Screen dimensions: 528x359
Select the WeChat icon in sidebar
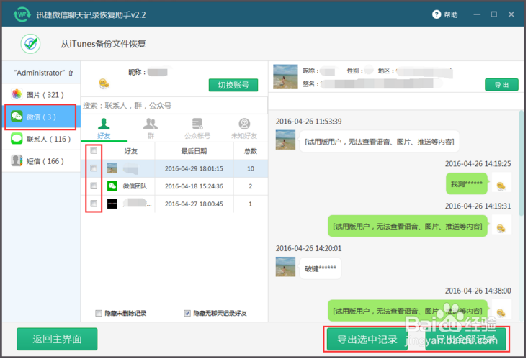coord(17,117)
